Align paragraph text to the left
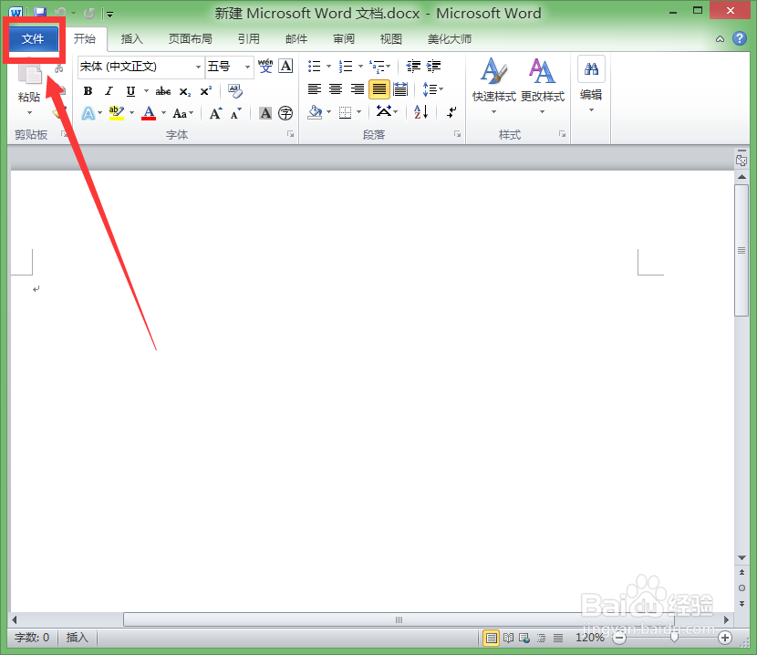Viewport: 757px width, 655px height. (315, 88)
